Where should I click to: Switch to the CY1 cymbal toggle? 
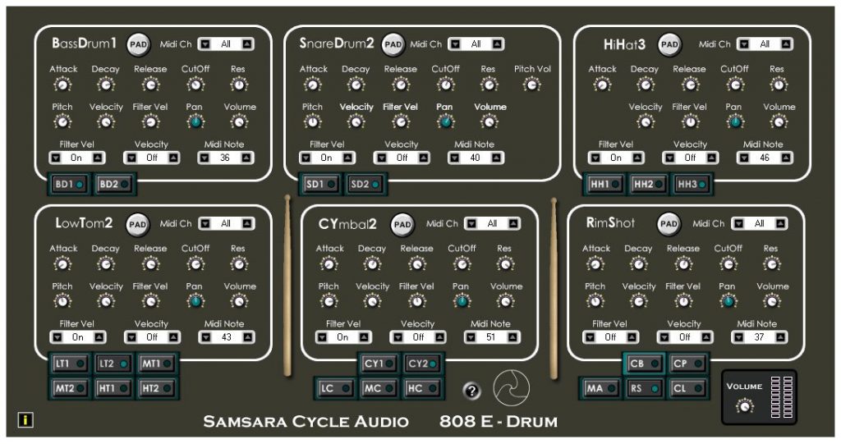(x=379, y=364)
